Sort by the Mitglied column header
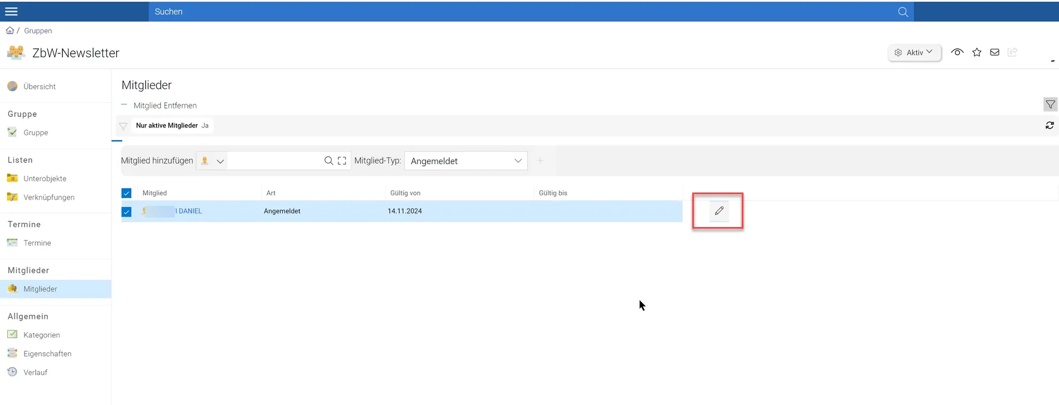 coord(155,193)
